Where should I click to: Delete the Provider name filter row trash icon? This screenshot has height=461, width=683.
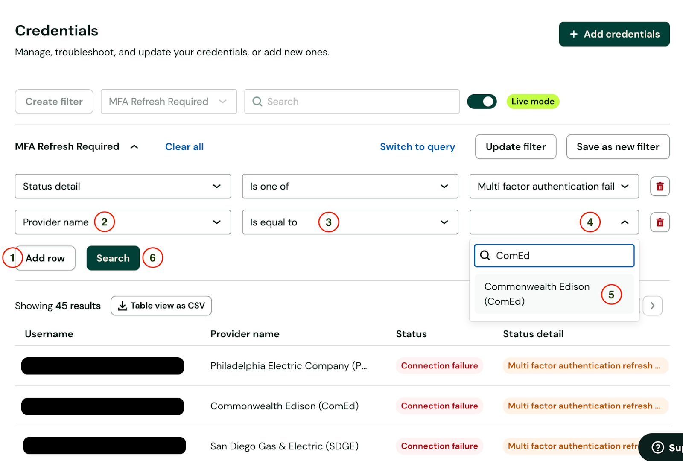[660, 222]
